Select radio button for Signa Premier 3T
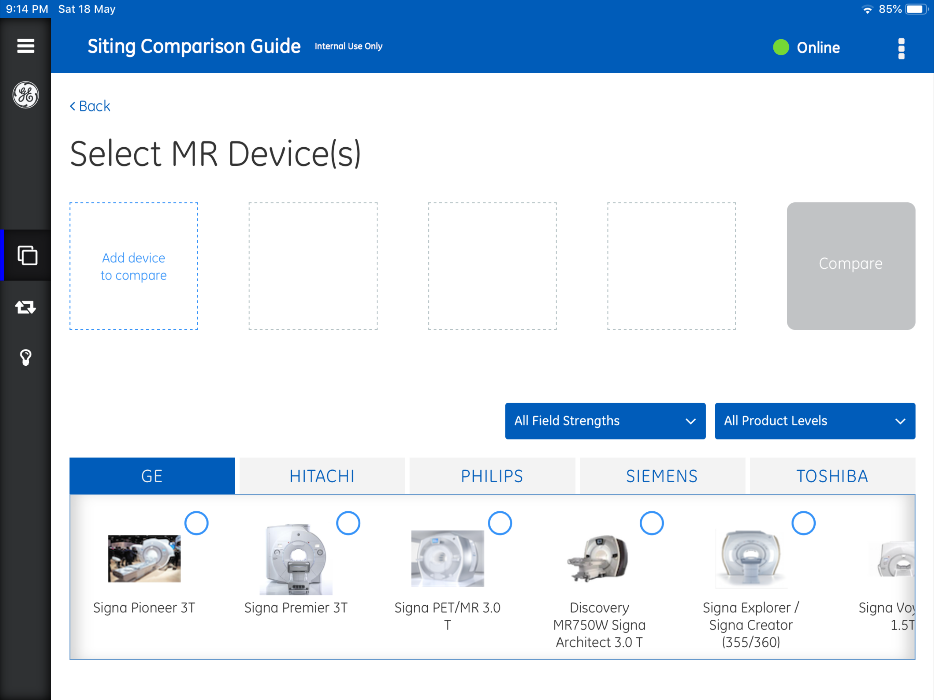934x700 pixels. (x=348, y=523)
